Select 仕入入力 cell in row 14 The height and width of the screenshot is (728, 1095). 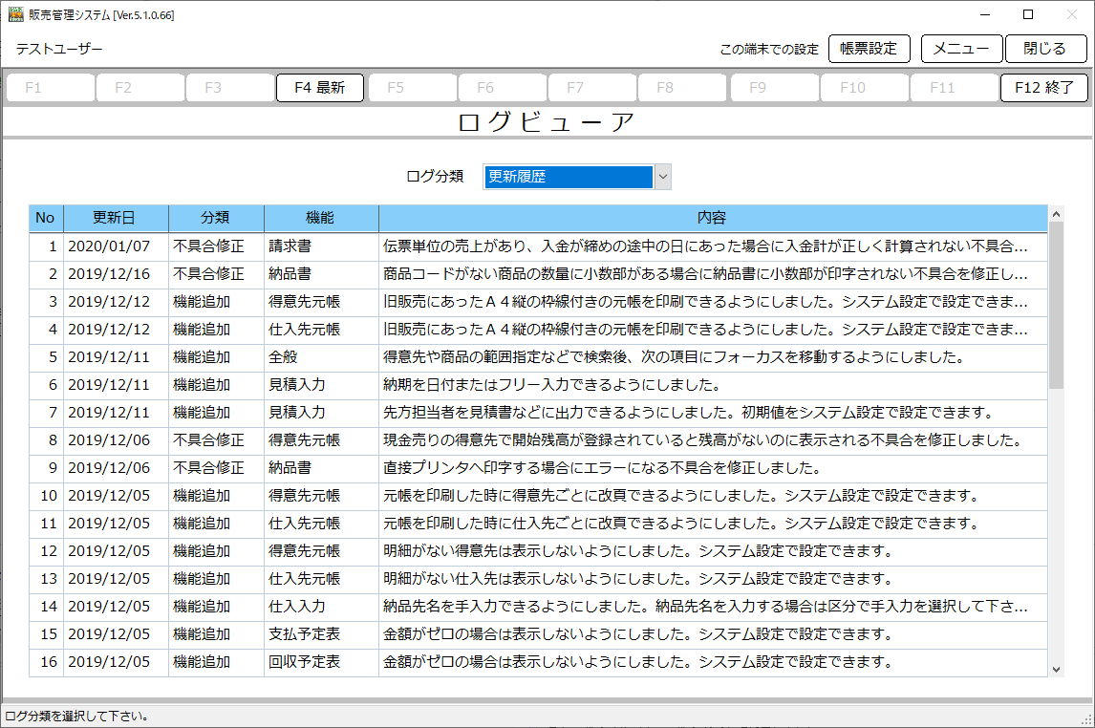[321, 607]
